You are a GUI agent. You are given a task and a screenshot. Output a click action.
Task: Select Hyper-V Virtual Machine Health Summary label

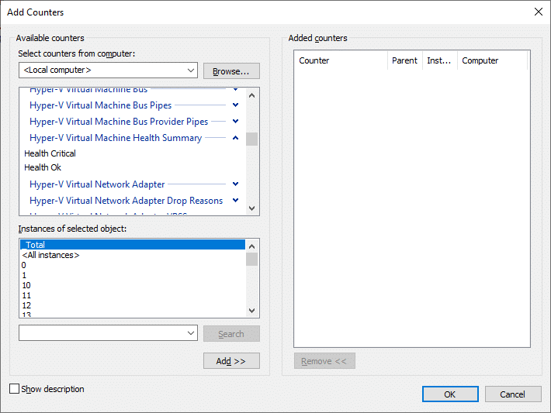(x=116, y=138)
